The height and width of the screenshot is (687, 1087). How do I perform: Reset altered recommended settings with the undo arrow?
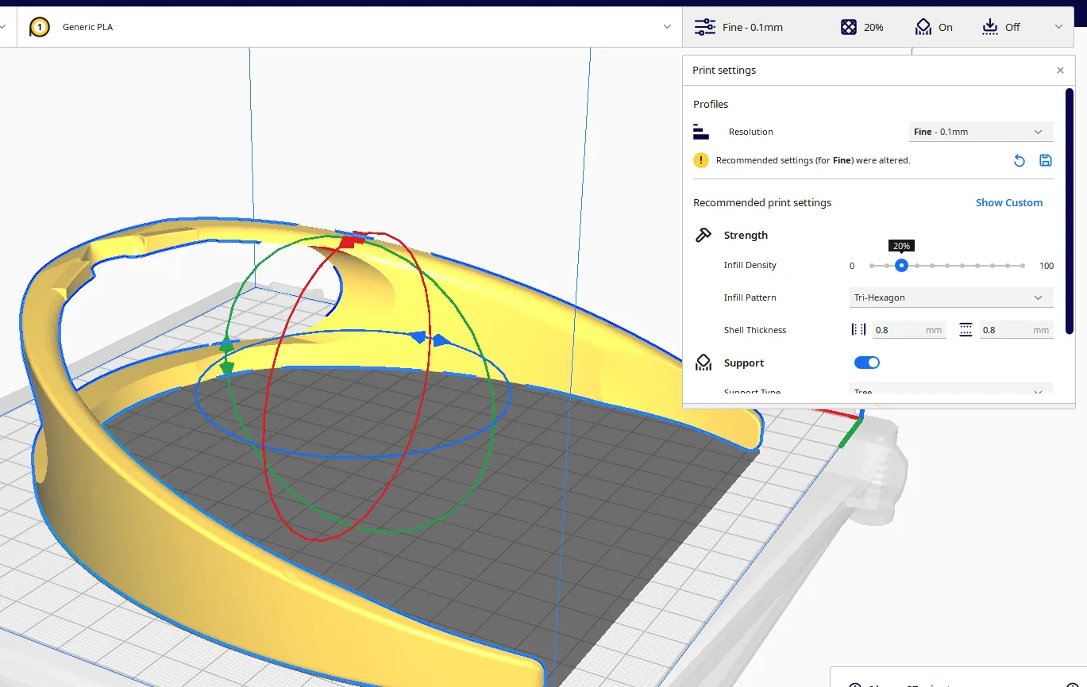pos(1020,161)
